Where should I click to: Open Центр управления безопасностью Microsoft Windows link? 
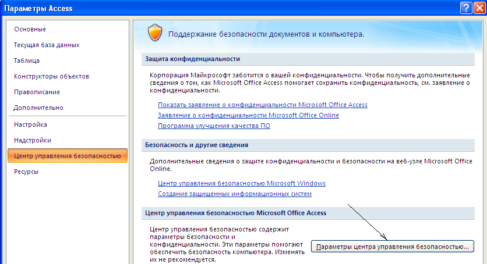pos(242,183)
